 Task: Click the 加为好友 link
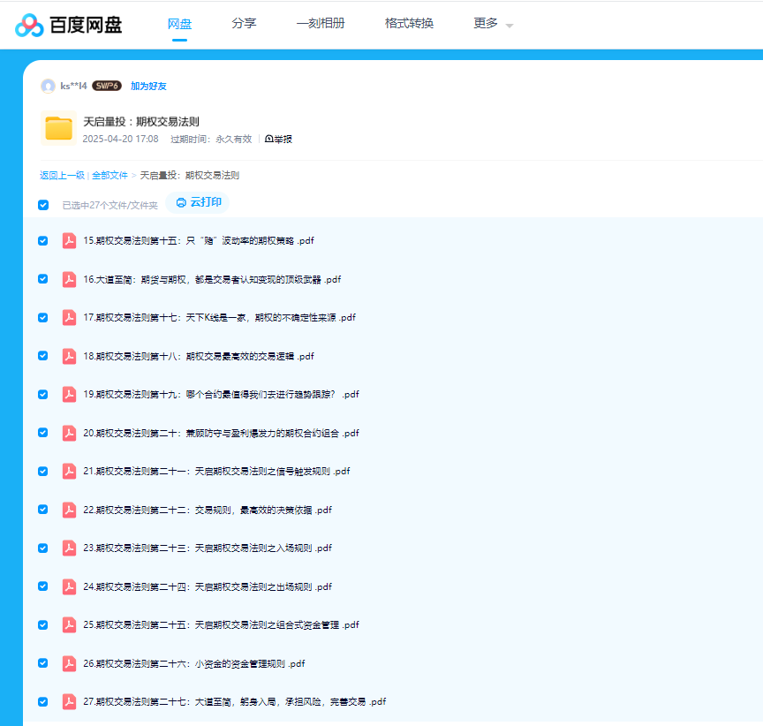(148, 87)
